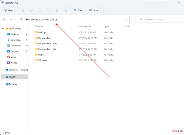
Task: Click the 6 items status text
Action: pos(6,133)
